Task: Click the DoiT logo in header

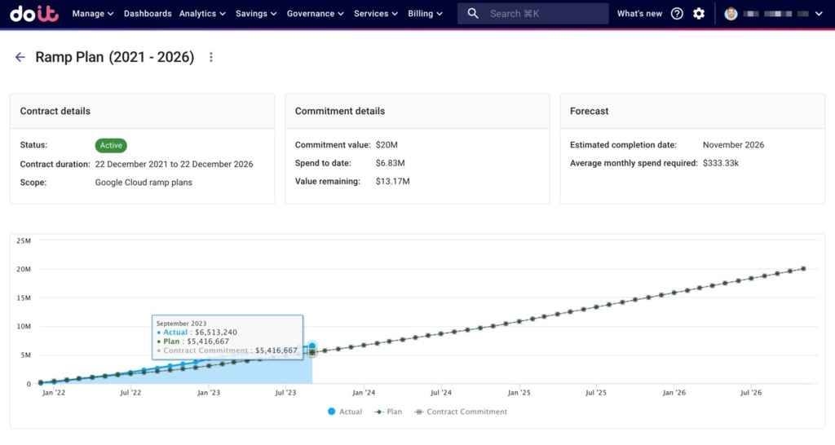Action: (35, 14)
